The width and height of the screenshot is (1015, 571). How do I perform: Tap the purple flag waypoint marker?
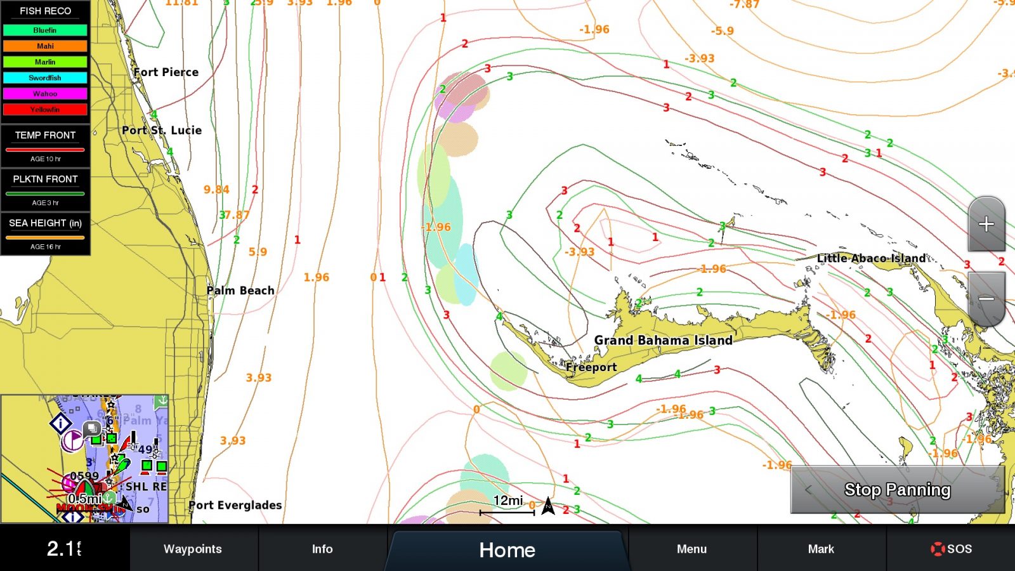pyautogui.click(x=72, y=440)
